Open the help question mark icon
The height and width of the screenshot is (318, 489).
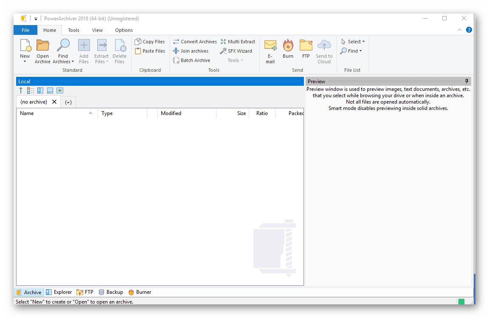pos(469,30)
